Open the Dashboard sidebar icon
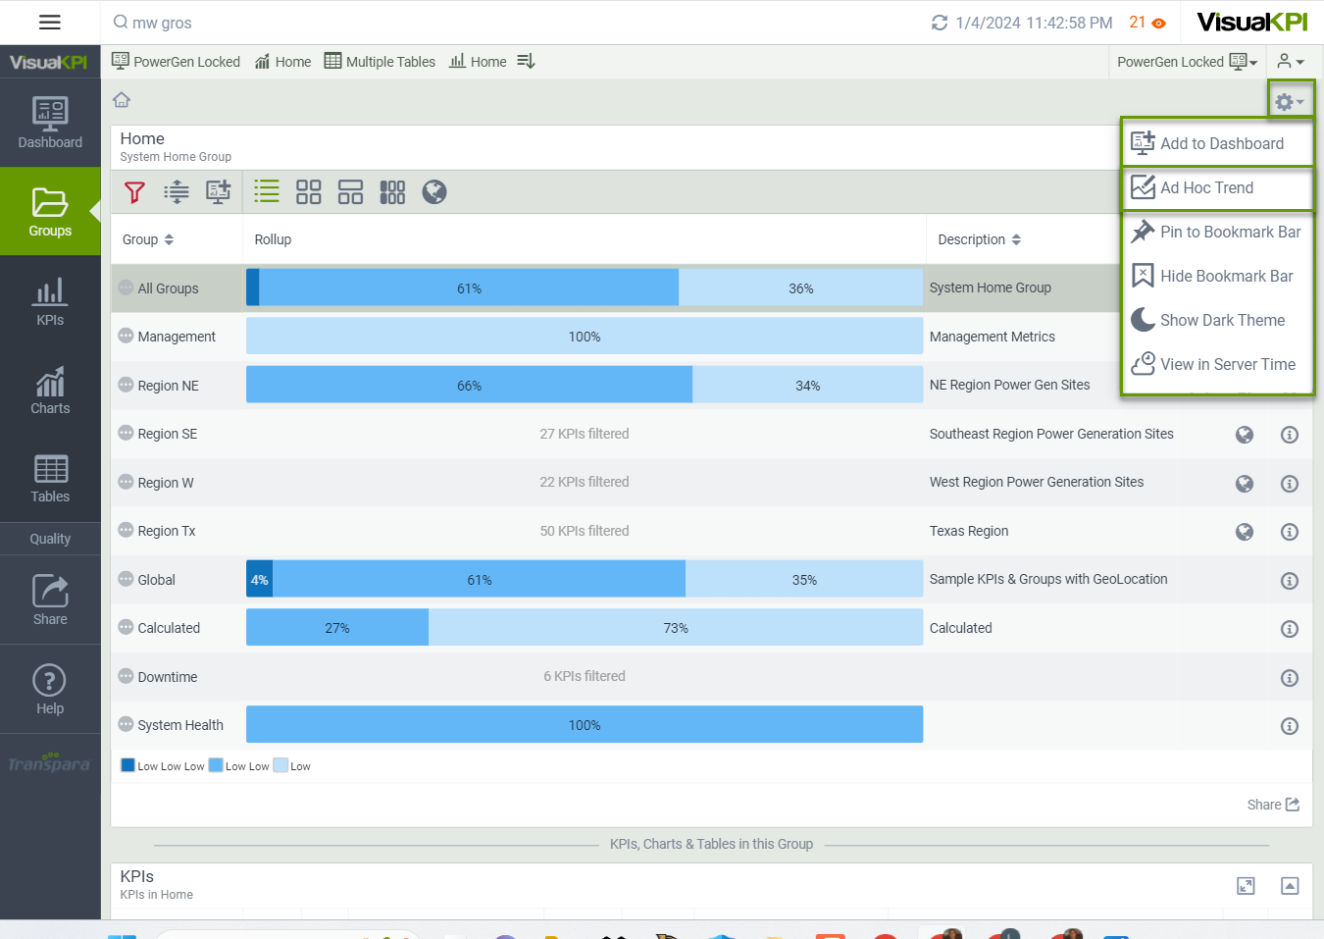Viewport: 1324px width, 939px height. 50,123
